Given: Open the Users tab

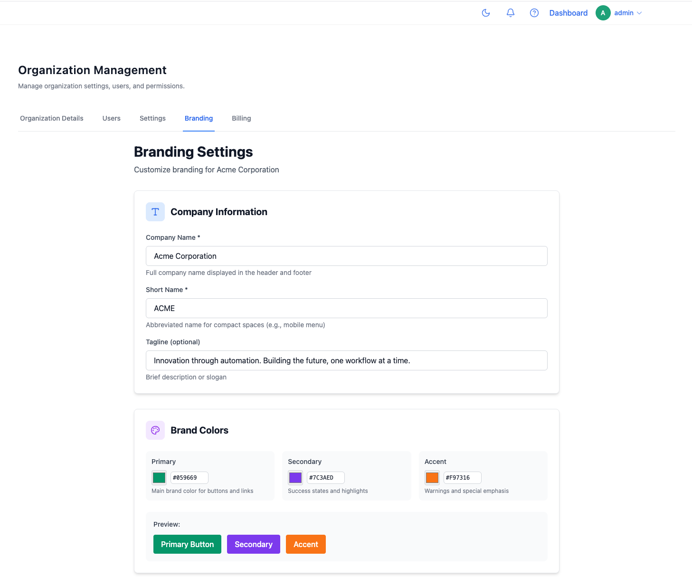Looking at the screenshot, I should (112, 118).
